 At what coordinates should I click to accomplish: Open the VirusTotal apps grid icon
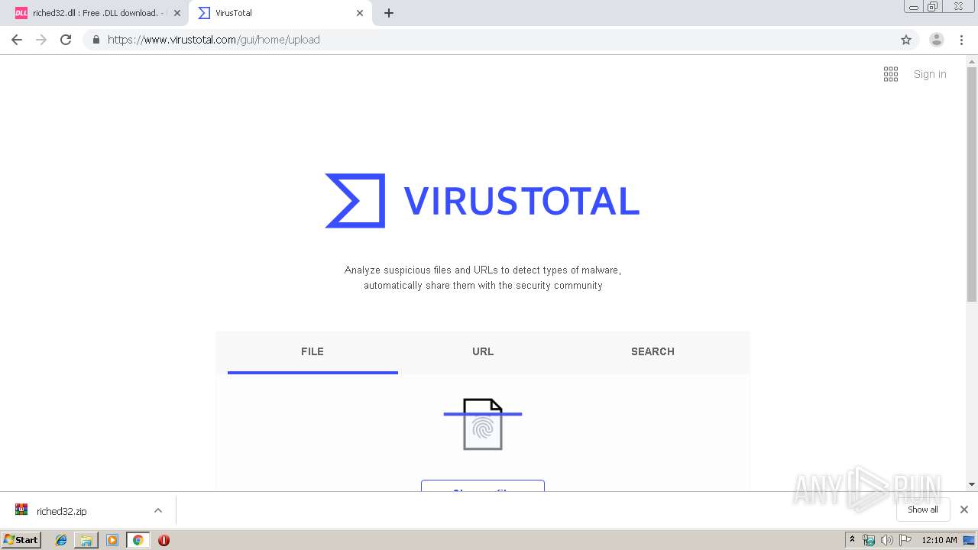pyautogui.click(x=891, y=74)
